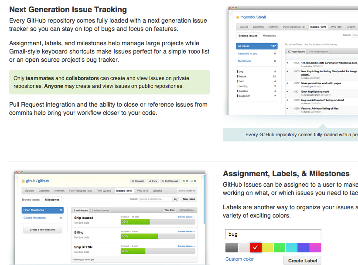The height and width of the screenshot is (265, 358).
Task: Select the checked red color swatch
Action: click(256, 248)
